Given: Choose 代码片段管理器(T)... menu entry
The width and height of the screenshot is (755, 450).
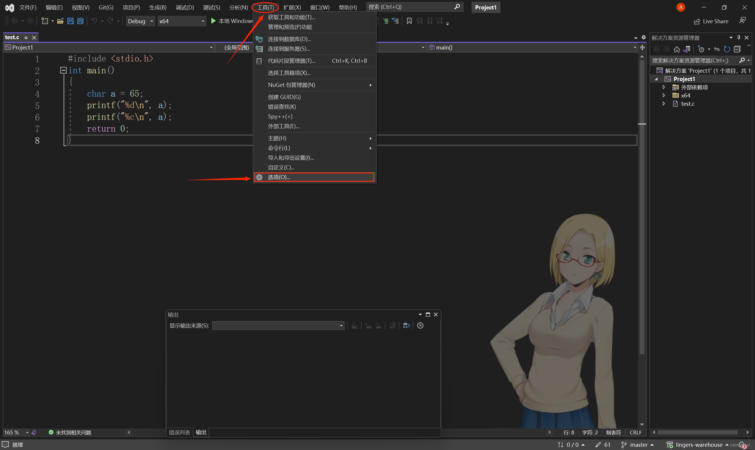Looking at the screenshot, I should coord(314,61).
